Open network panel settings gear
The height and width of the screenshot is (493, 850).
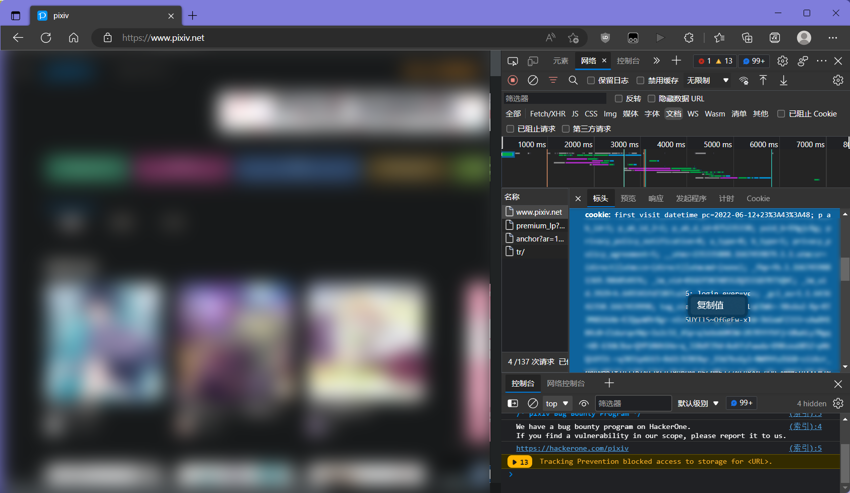coord(838,80)
